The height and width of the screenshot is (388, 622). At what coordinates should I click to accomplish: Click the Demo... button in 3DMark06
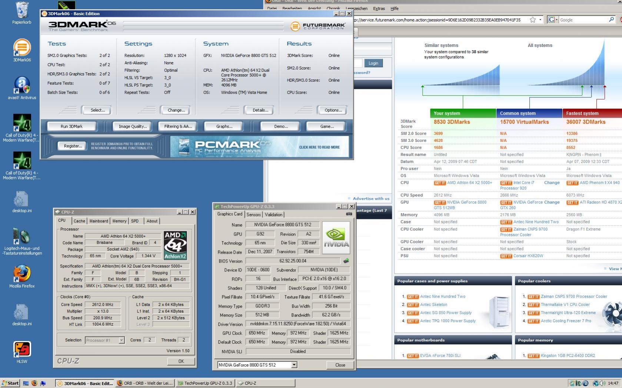tap(281, 126)
